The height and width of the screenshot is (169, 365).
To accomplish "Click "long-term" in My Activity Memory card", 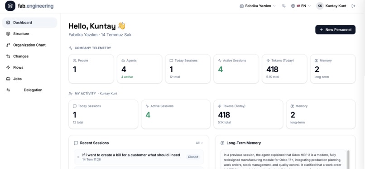I will (298, 122).
